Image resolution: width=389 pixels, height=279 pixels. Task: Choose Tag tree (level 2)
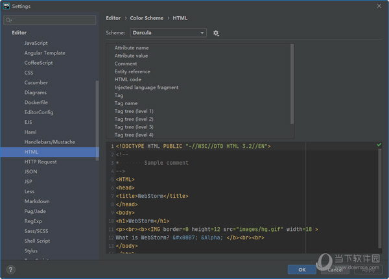tap(134, 119)
